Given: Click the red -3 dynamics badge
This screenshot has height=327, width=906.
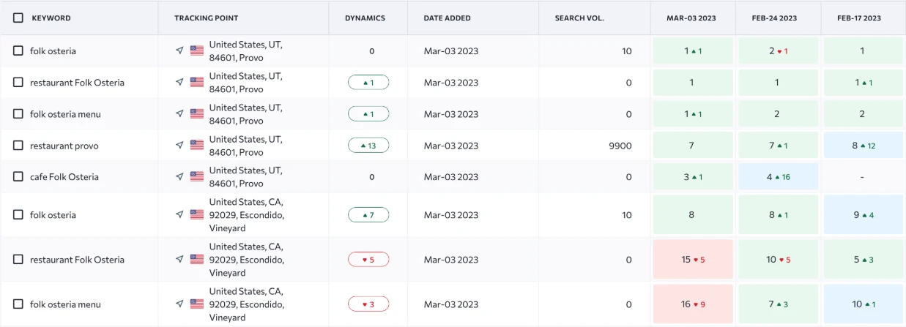Looking at the screenshot, I should 368,304.
